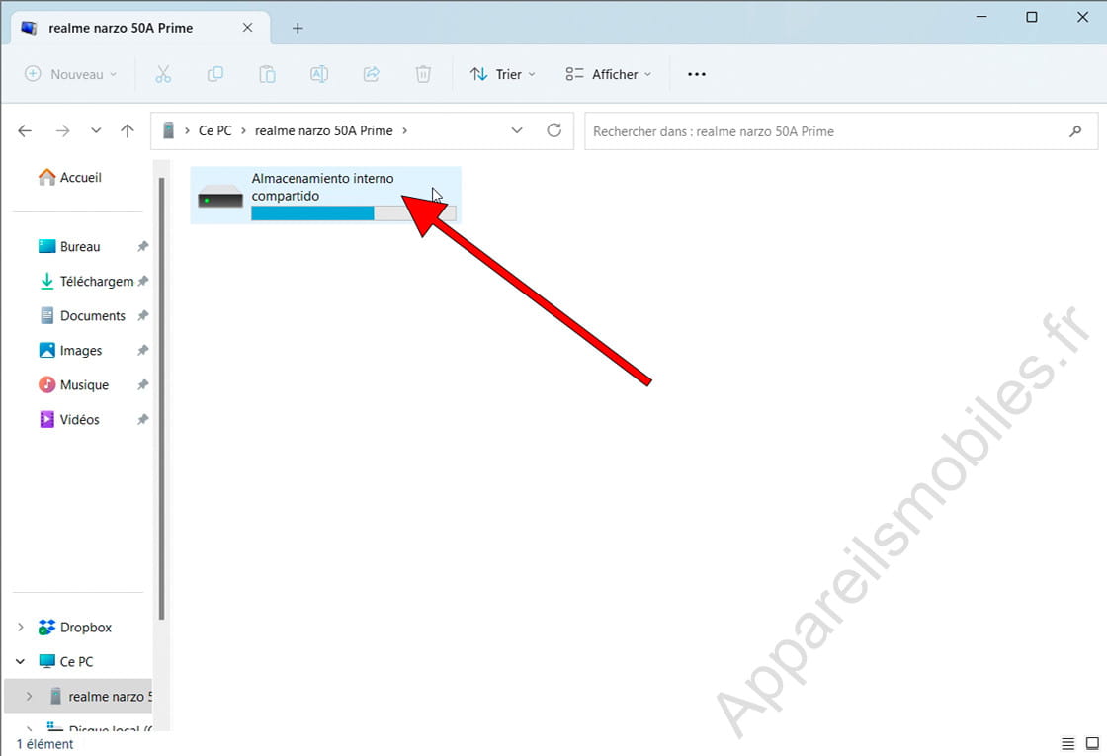Open Vidéos in quick access
1107x756 pixels.
tap(68, 419)
